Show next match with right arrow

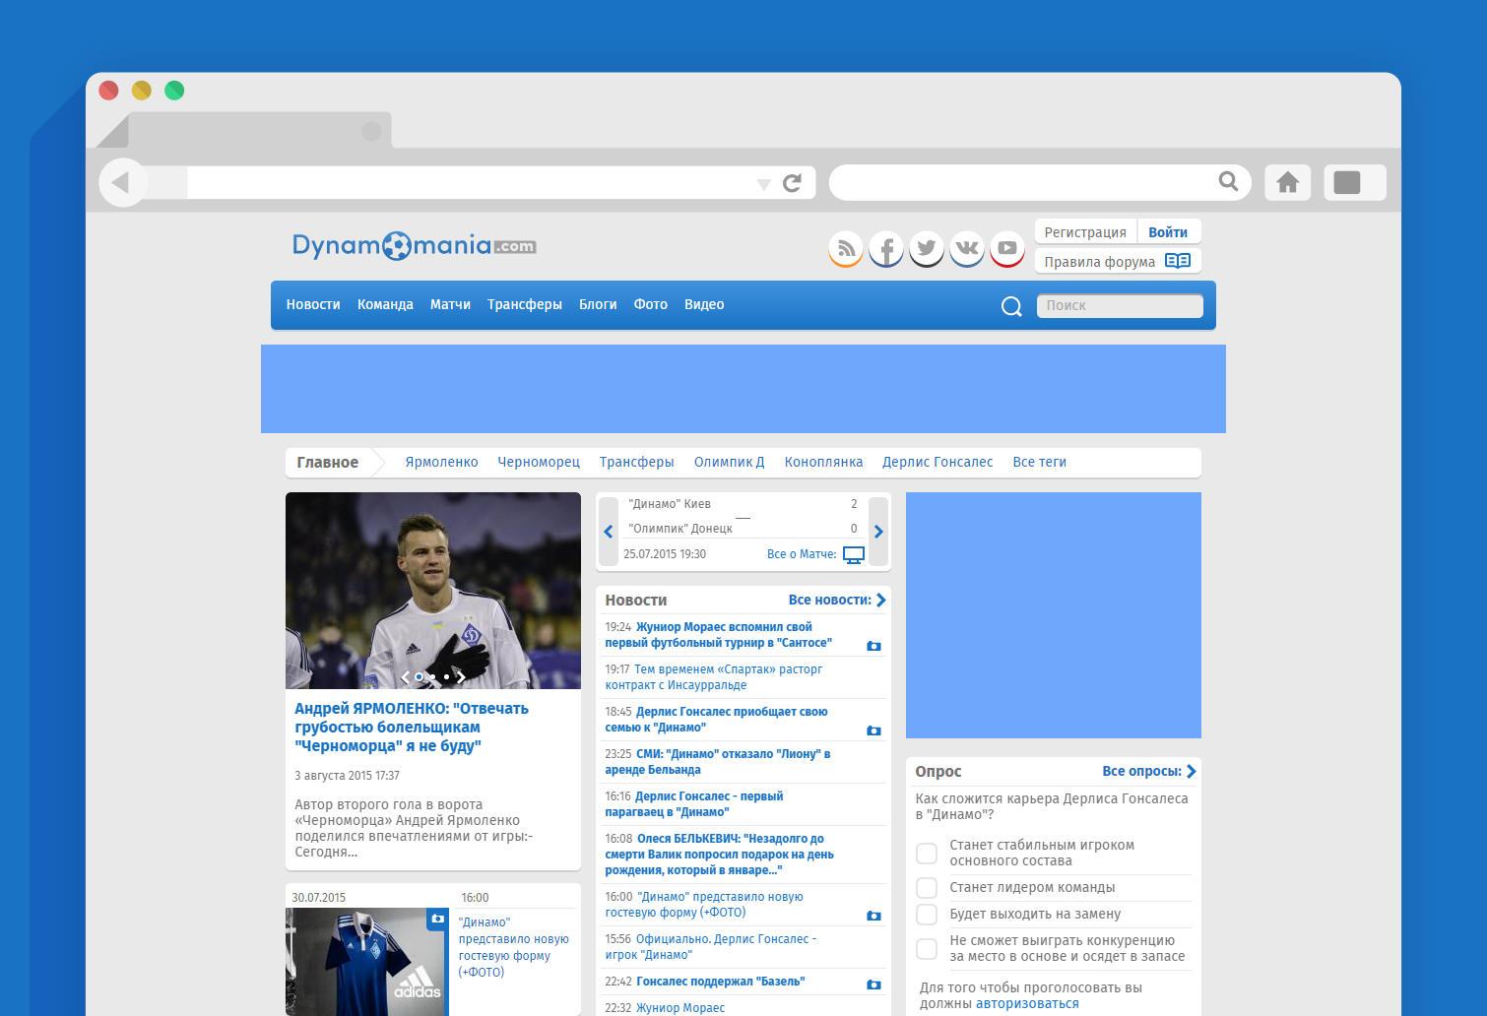[x=878, y=532]
